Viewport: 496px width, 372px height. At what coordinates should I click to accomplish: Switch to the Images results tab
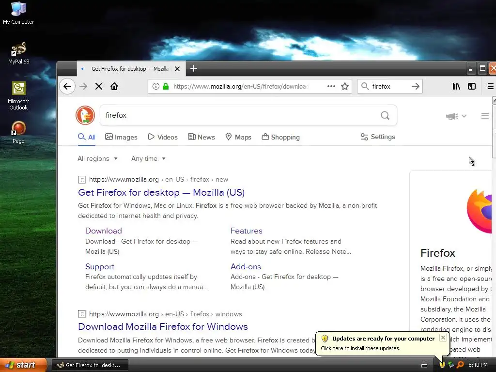(121, 137)
